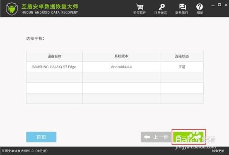Viewport: 229px width, 155px height.
Task: Click the Hudun Android shield logo
Action: (x=12, y=9)
